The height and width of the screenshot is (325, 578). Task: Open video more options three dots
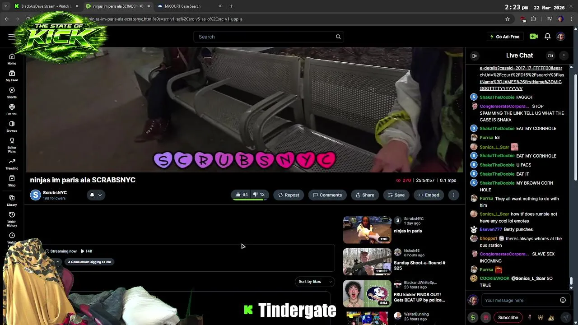(453, 195)
